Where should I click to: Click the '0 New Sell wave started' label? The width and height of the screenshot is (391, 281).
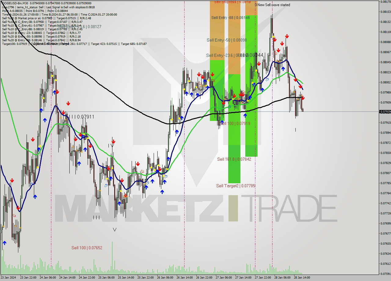coord(272,5)
